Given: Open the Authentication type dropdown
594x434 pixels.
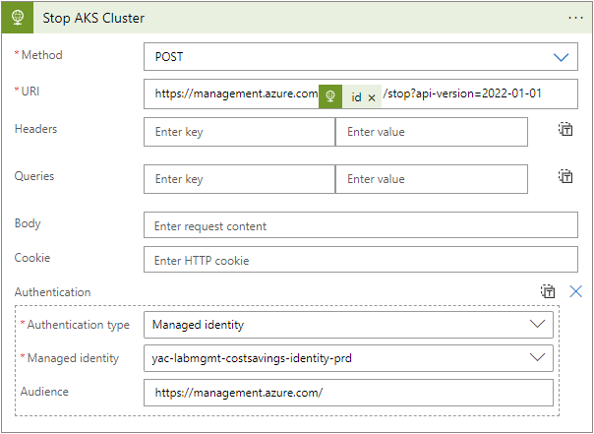Looking at the screenshot, I should tap(348, 325).
